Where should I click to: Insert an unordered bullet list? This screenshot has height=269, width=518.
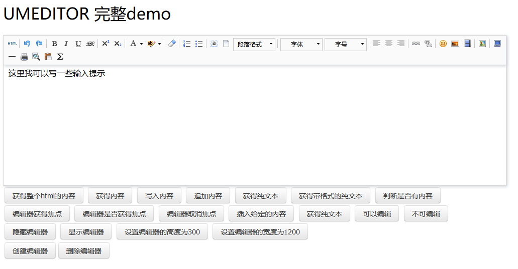click(199, 44)
